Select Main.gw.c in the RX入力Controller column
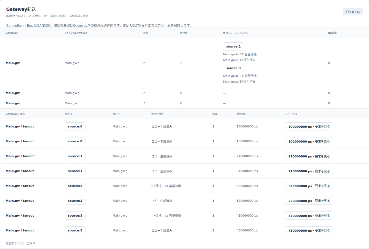Screen dimensions: 369x249 coord(72,103)
